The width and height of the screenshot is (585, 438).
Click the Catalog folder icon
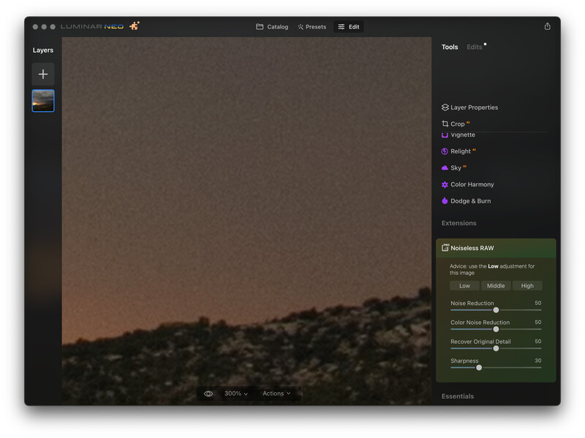(260, 26)
